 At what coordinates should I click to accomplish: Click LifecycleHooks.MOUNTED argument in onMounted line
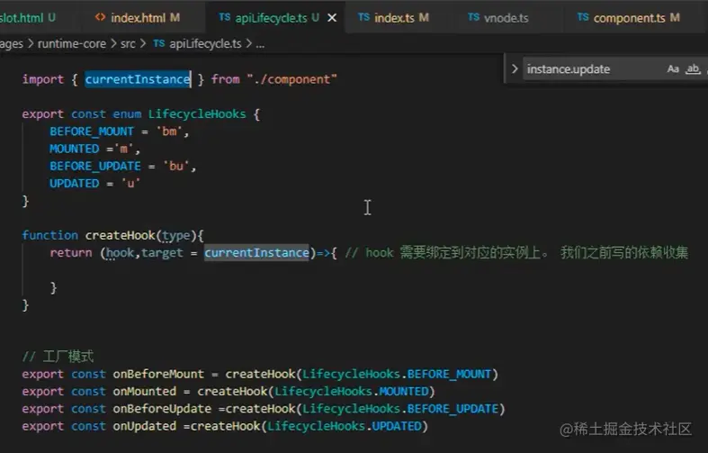[351, 391]
